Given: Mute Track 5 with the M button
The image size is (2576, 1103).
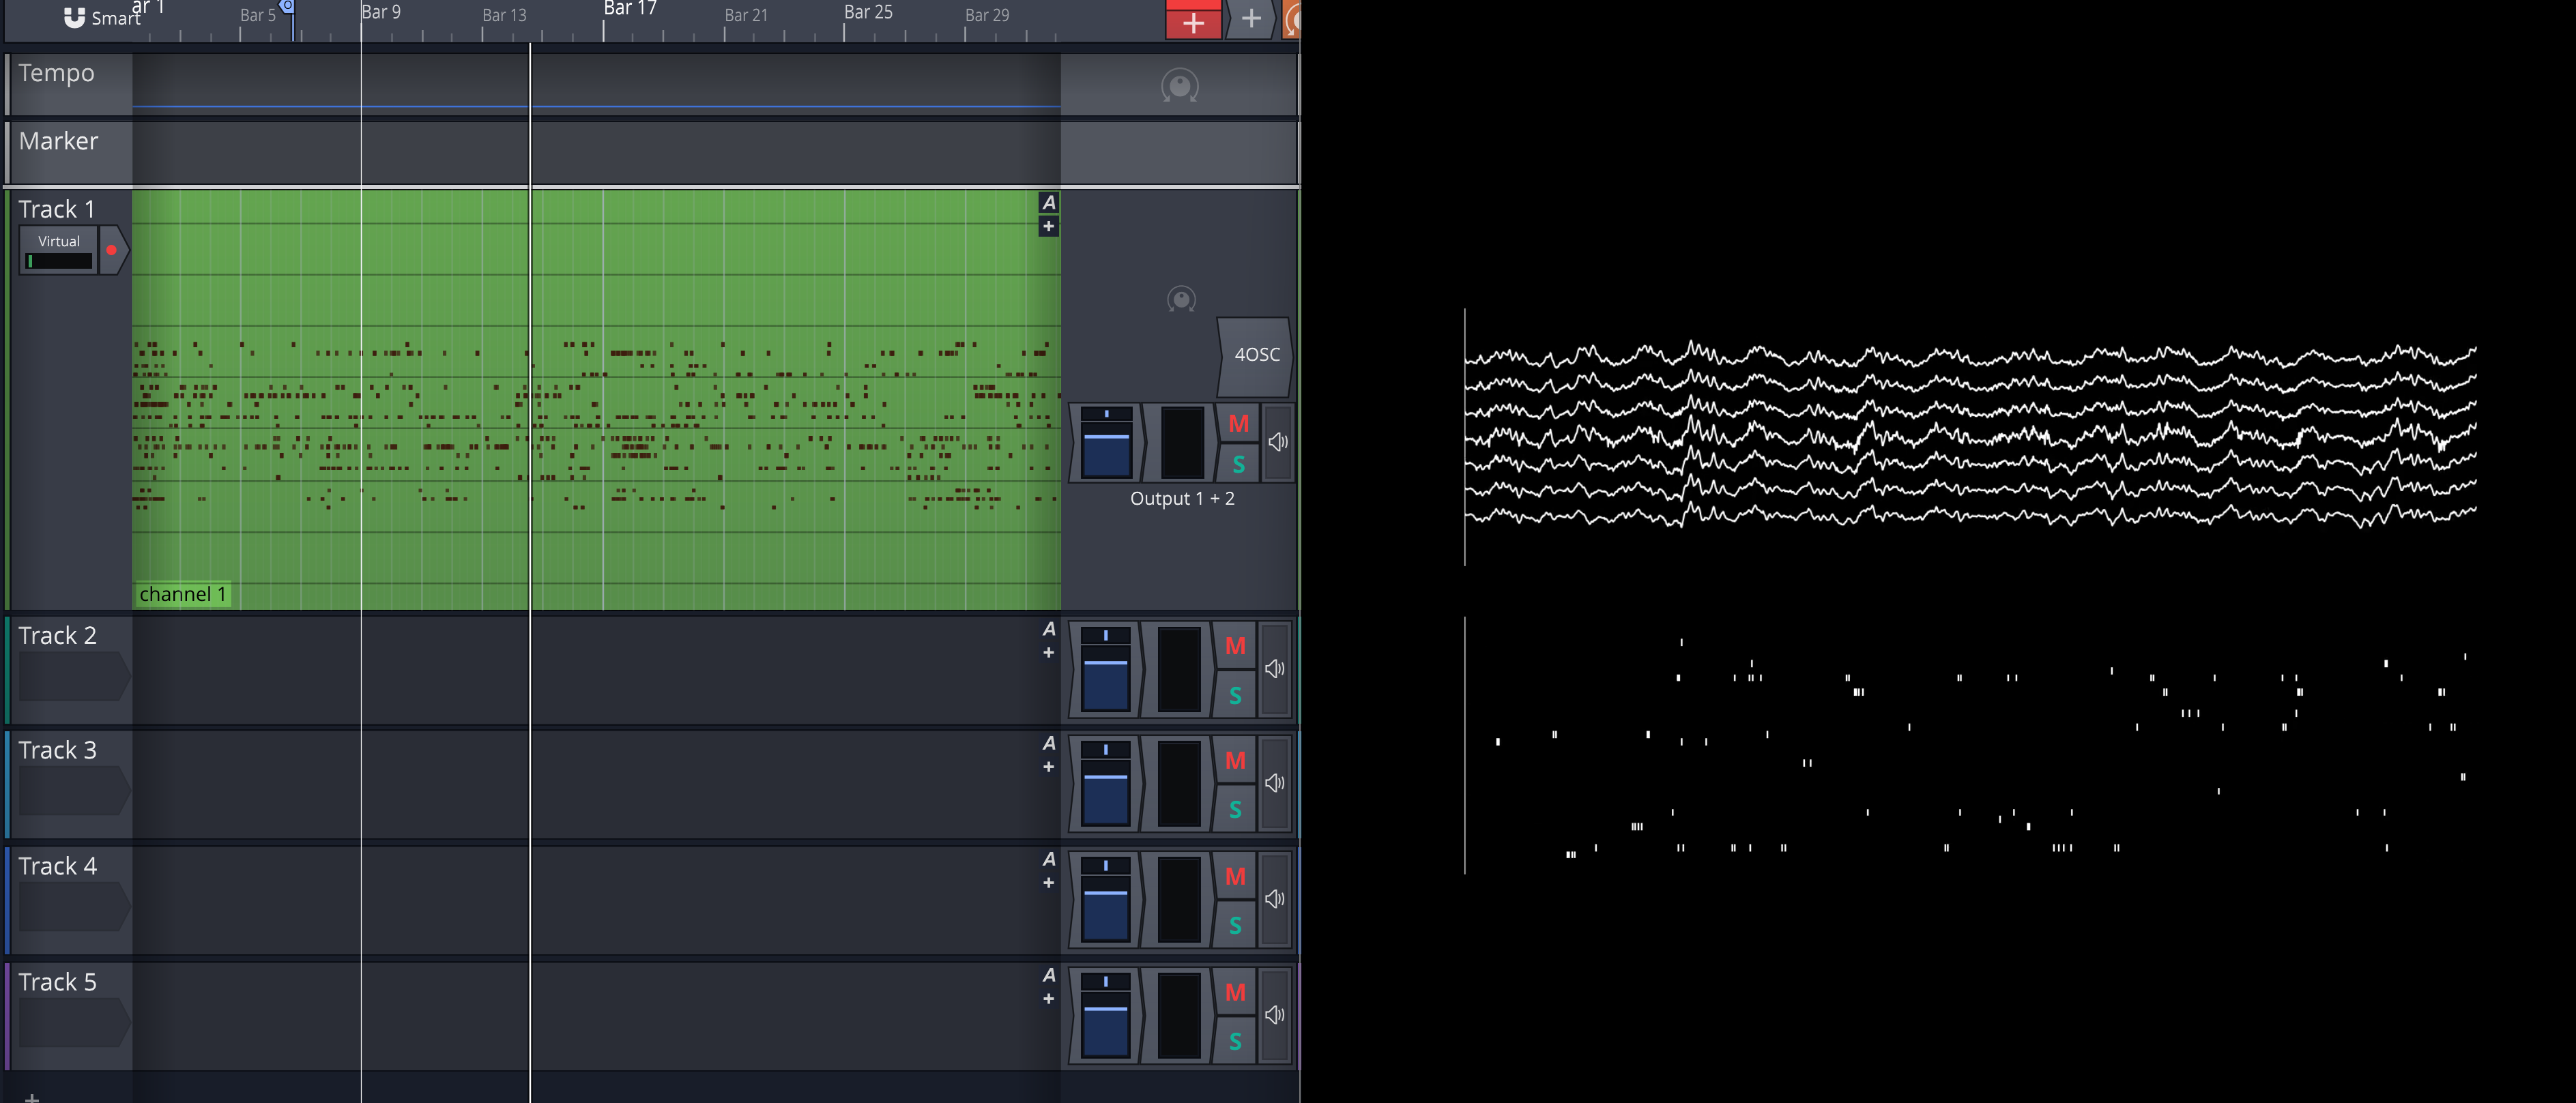Looking at the screenshot, I should tap(1235, 992).
